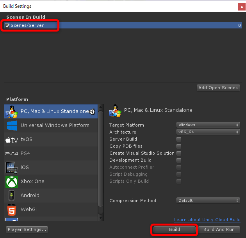
Task: Click the WebGL HTML5 icon
Action: pos(12,210)
